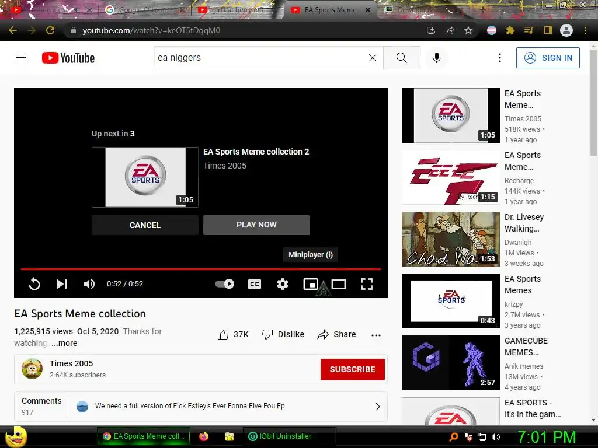This screenshot has width=598, height=448.
Task: Click the address bar URL
Action: click(x=151, y=30)
